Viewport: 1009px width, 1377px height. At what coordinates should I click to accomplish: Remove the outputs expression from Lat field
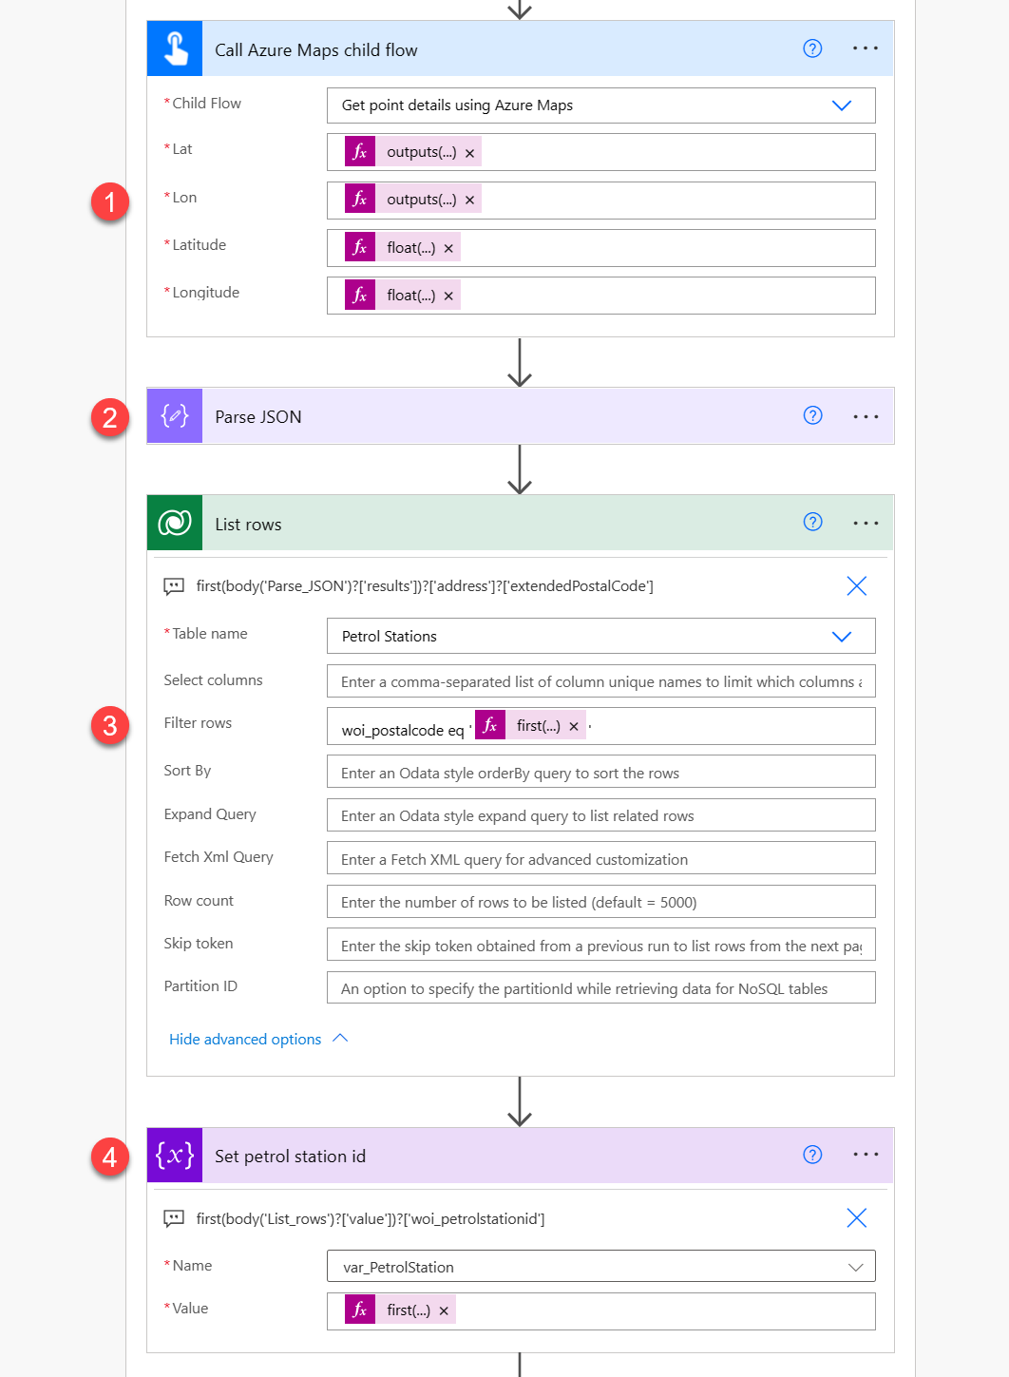coord(469,153)
